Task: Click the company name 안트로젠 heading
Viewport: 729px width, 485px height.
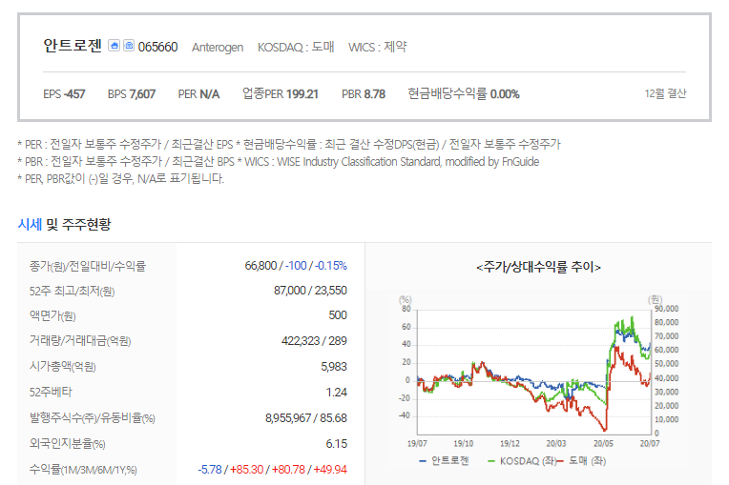Action: tap(73, 46)
